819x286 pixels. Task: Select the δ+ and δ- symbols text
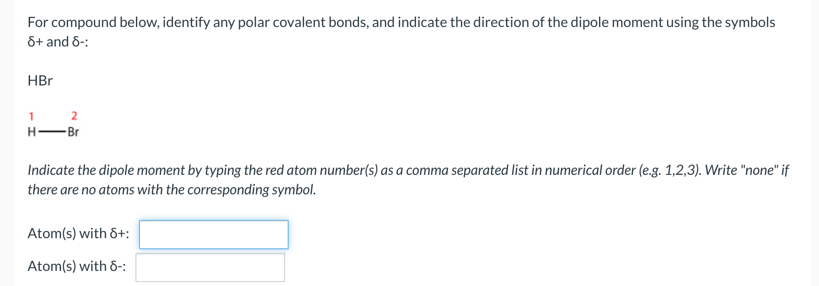click(x=57, y=42)
